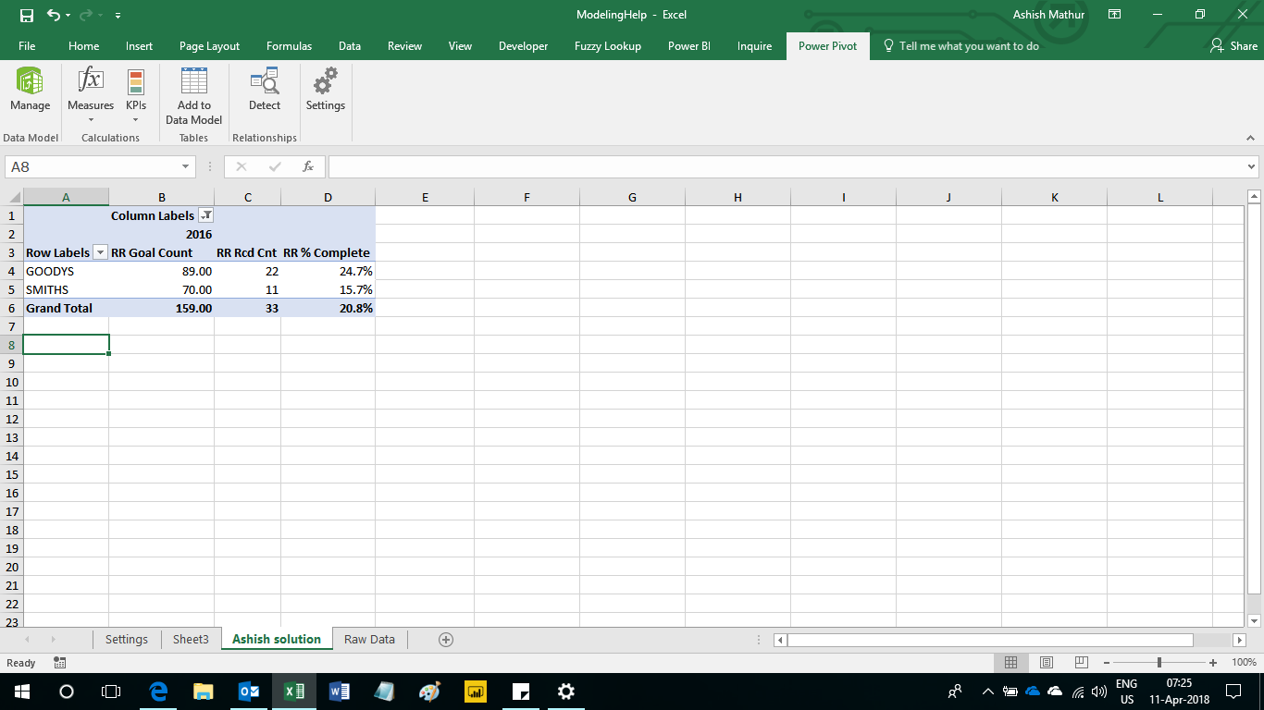The height and width of the screenshot is (710, 1264).
Task: Click the zoom in plus button
Action: click(x=1213, y=662)
